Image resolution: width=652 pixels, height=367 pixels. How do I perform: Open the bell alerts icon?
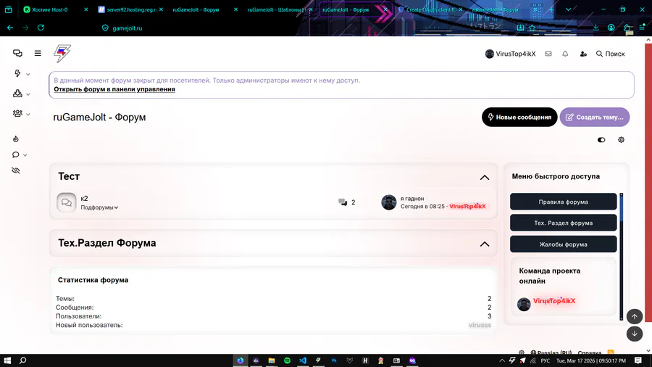pos(565,54)
